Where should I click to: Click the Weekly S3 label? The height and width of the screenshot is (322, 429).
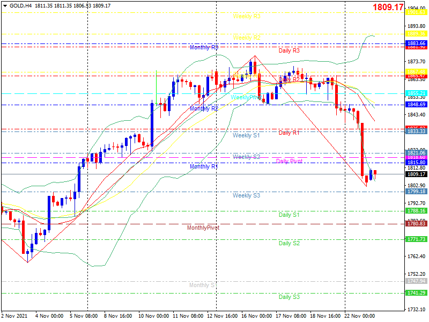tap(246, 195)
